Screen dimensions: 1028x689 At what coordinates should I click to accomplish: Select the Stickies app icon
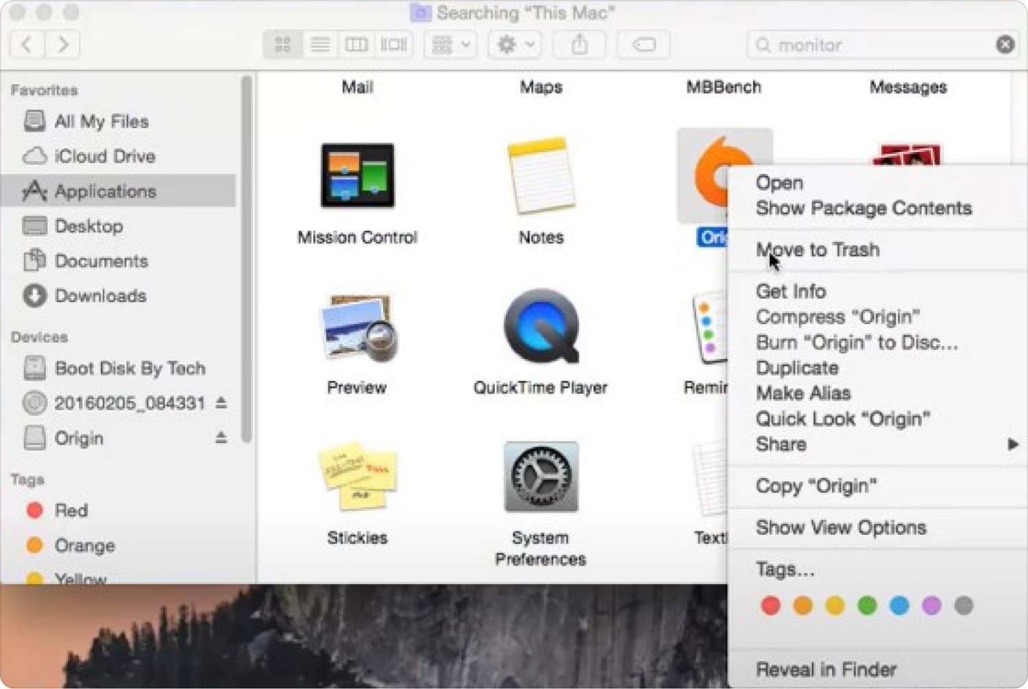pos(357,476)
